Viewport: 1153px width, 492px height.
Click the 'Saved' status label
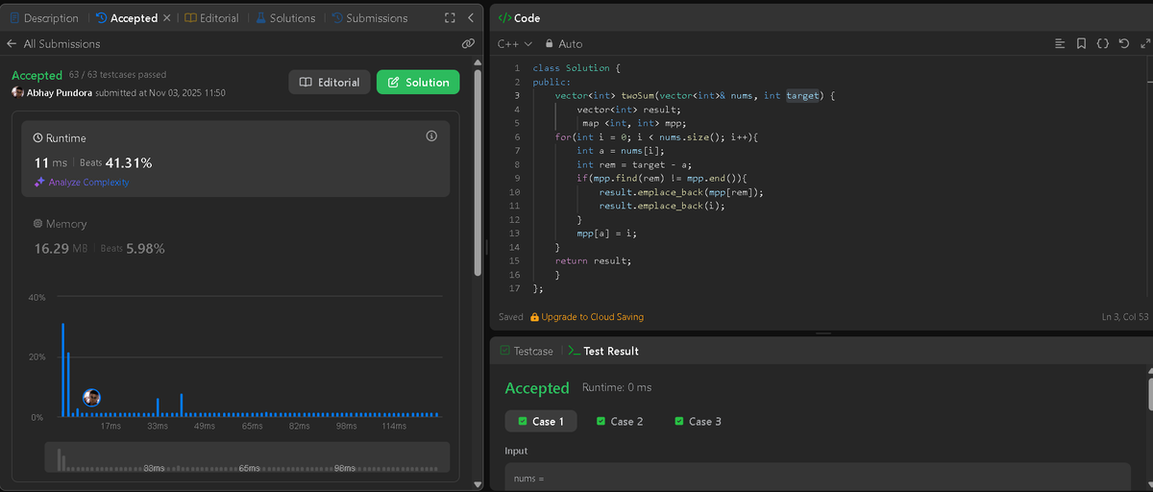pos(511,317)
